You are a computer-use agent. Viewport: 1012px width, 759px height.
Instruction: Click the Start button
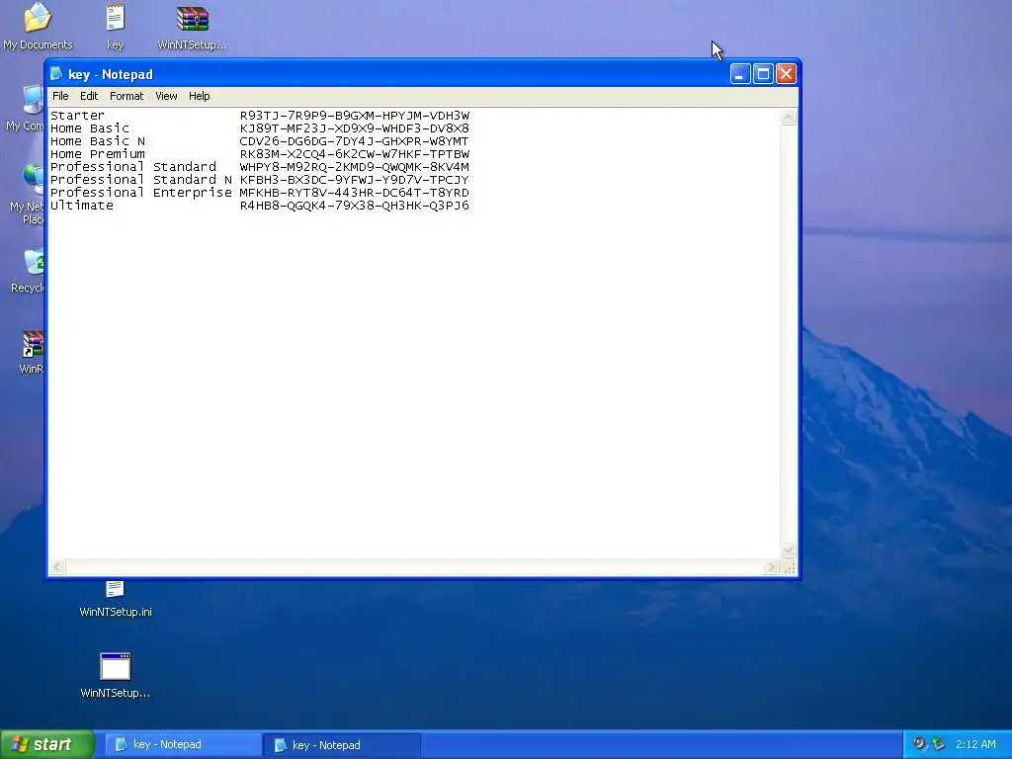tap(47, 744)
